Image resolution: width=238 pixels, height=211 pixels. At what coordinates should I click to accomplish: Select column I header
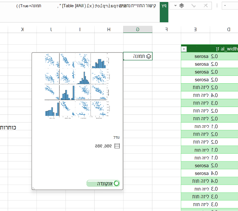click(x=80, y=29)
